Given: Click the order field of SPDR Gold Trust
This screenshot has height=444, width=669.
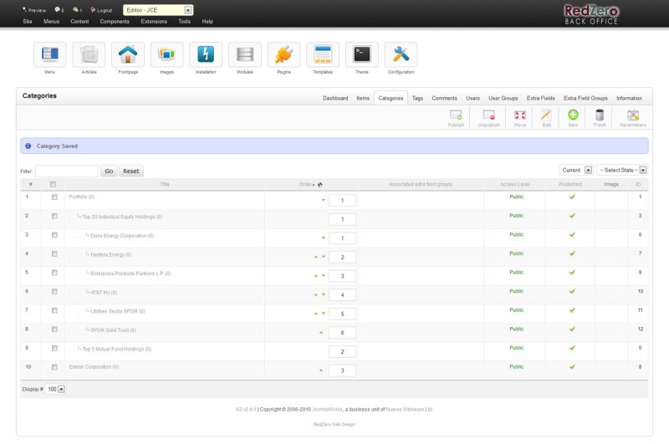Looking at the screenshot, I should (x=342, y=333).
